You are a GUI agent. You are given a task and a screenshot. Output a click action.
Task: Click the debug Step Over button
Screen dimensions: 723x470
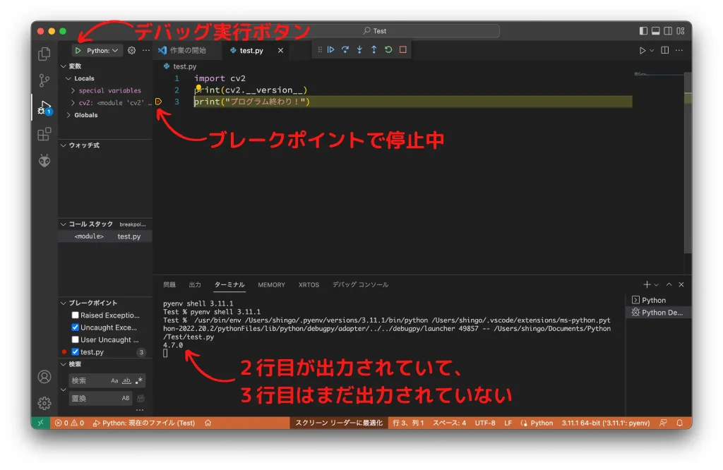pos(345,50)
